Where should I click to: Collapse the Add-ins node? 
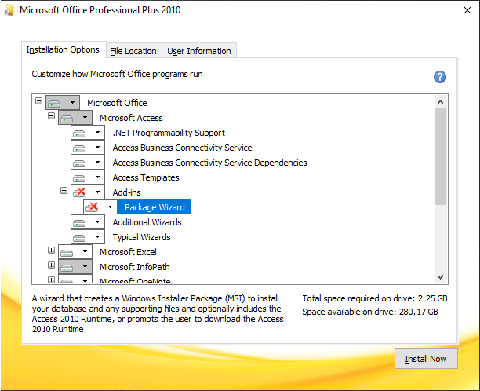pyautogui.click(x=64, y=191)
